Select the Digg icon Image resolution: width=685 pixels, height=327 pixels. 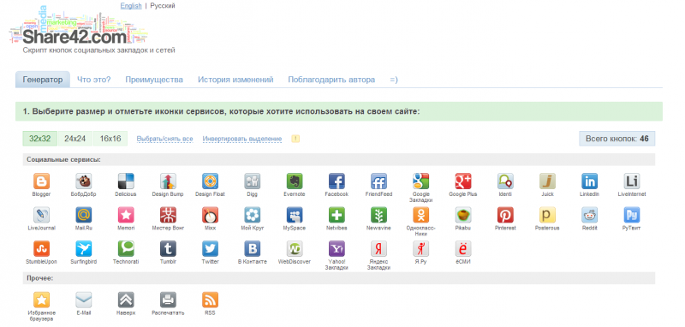(x=252, y=181)
